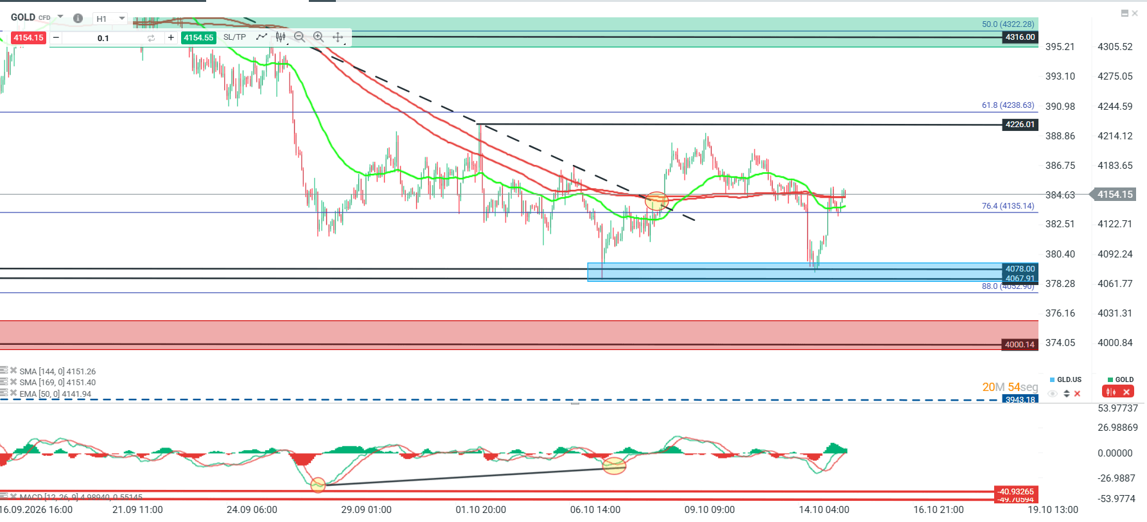Select the 4078.00 support zone label

(1020, 269)
